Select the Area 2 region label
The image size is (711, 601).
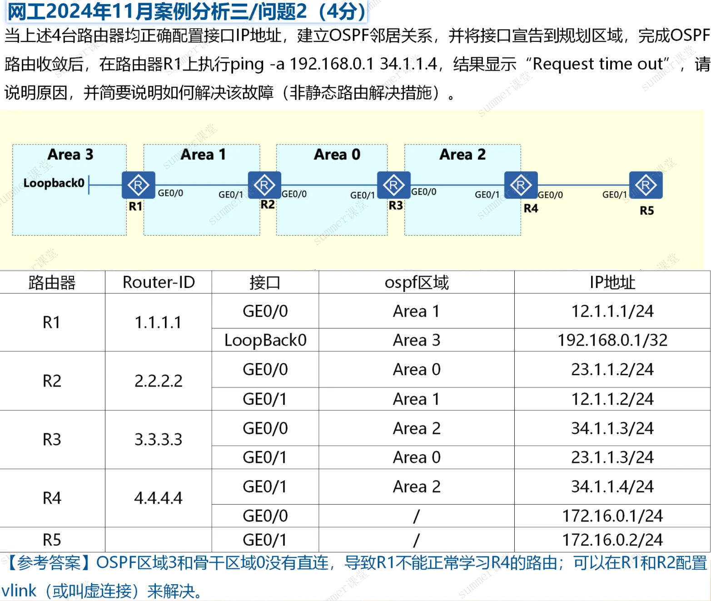[462, 154]
